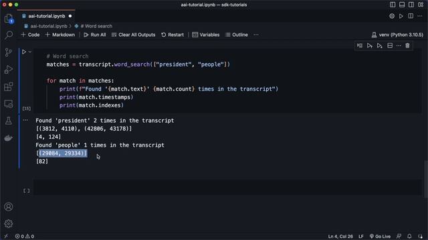Click the word_search code line
428x240 pixels.
[138, 65]
